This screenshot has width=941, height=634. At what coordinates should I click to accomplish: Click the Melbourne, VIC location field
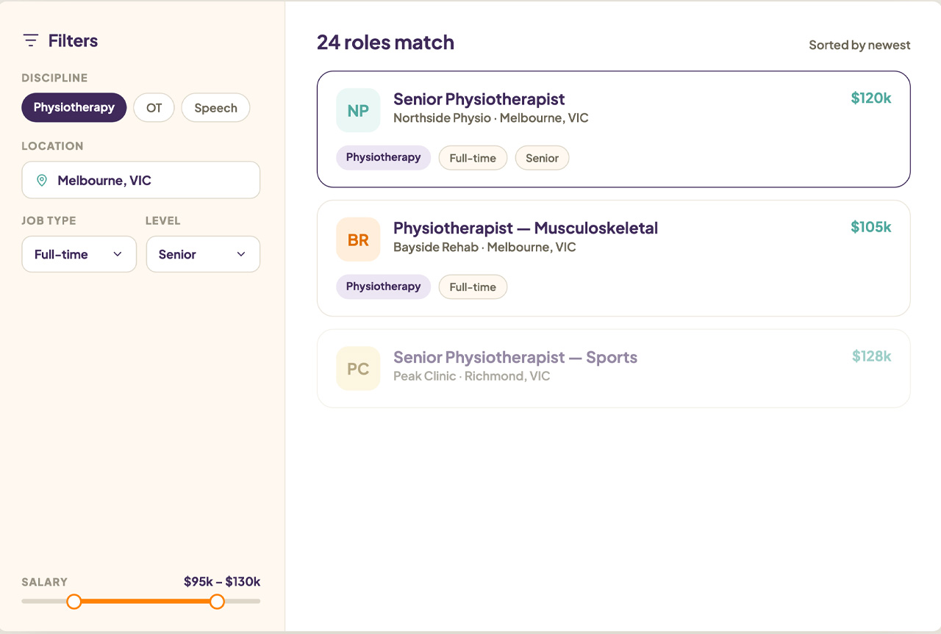pos(141,180)
